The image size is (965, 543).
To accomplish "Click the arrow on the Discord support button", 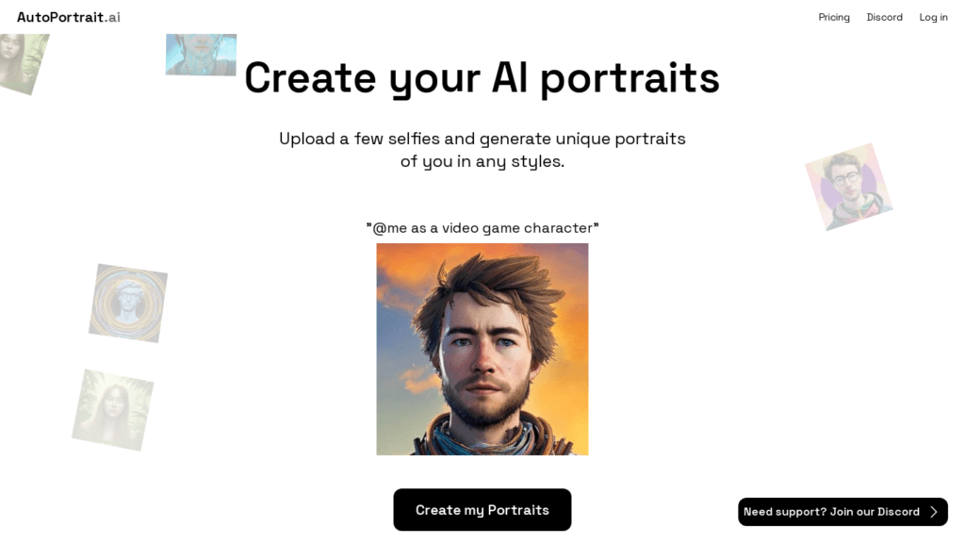I will tap(936, 512).
